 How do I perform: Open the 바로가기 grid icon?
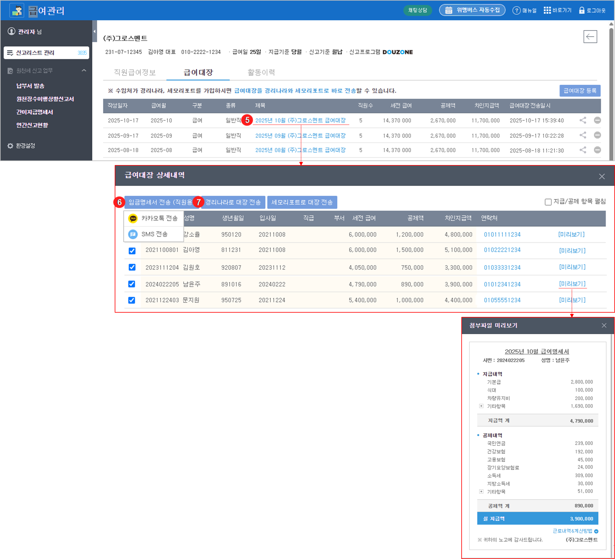coord(547,10)
